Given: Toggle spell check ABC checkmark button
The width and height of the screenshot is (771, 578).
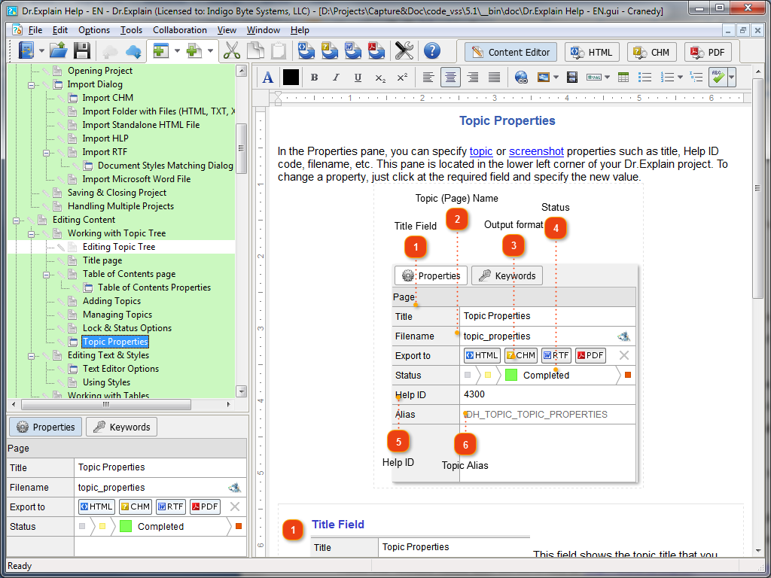Looking at the screenshot, I should 718,78.
